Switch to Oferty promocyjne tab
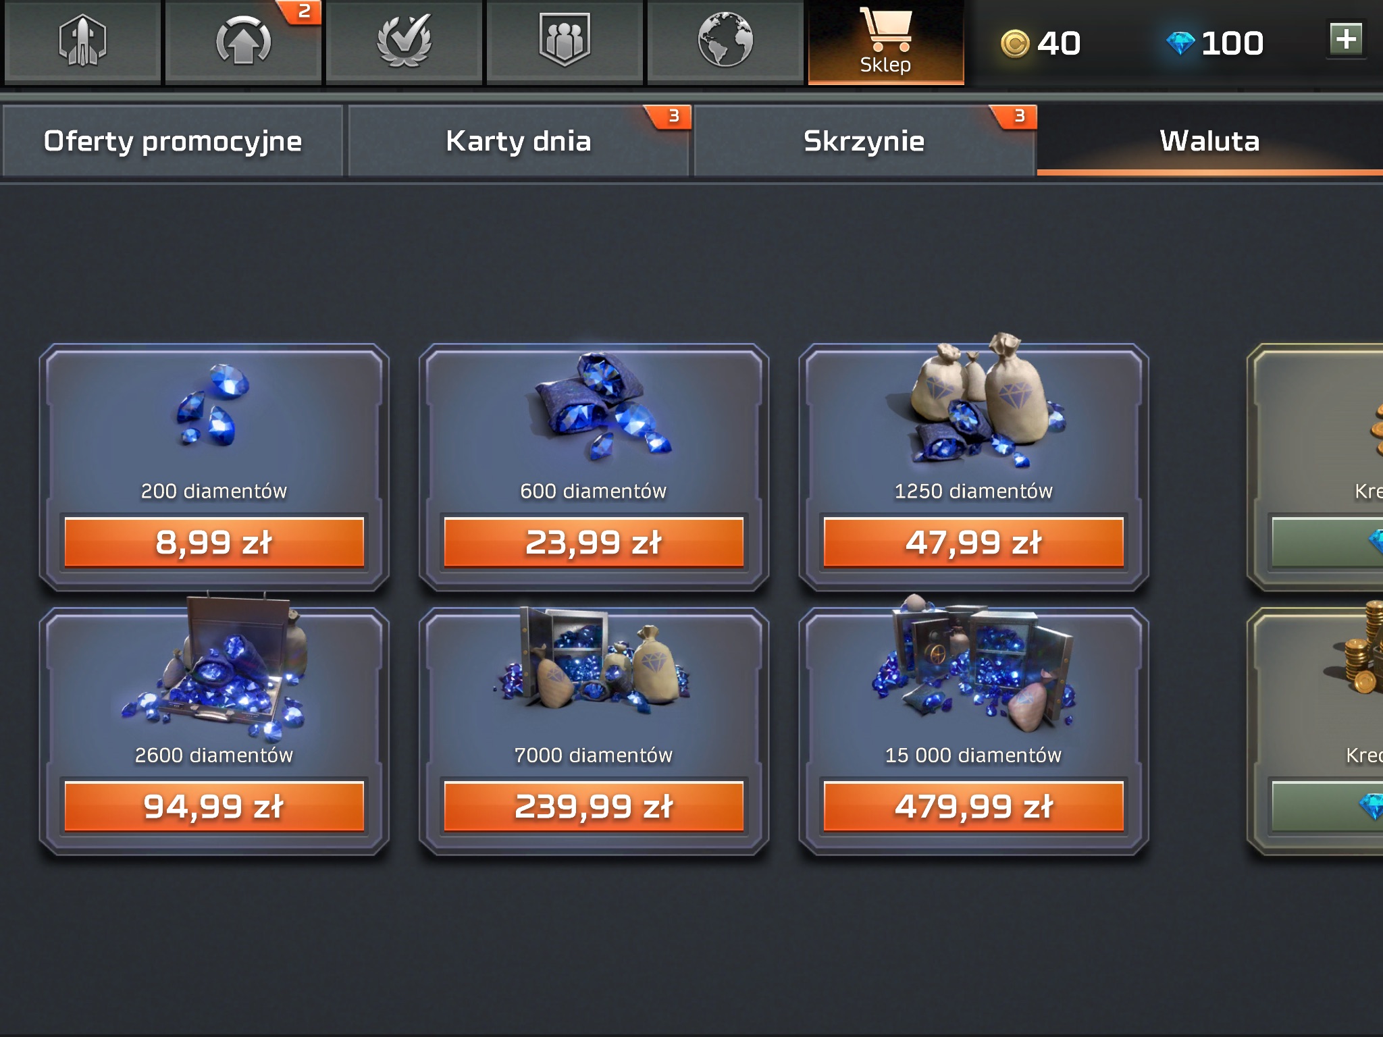 click(173, 140)
